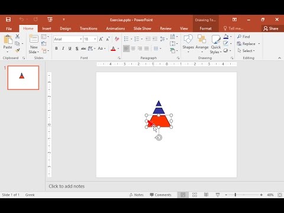Click the Shape Fill paint bucket

pyautogui.click(x=226, y=36)
